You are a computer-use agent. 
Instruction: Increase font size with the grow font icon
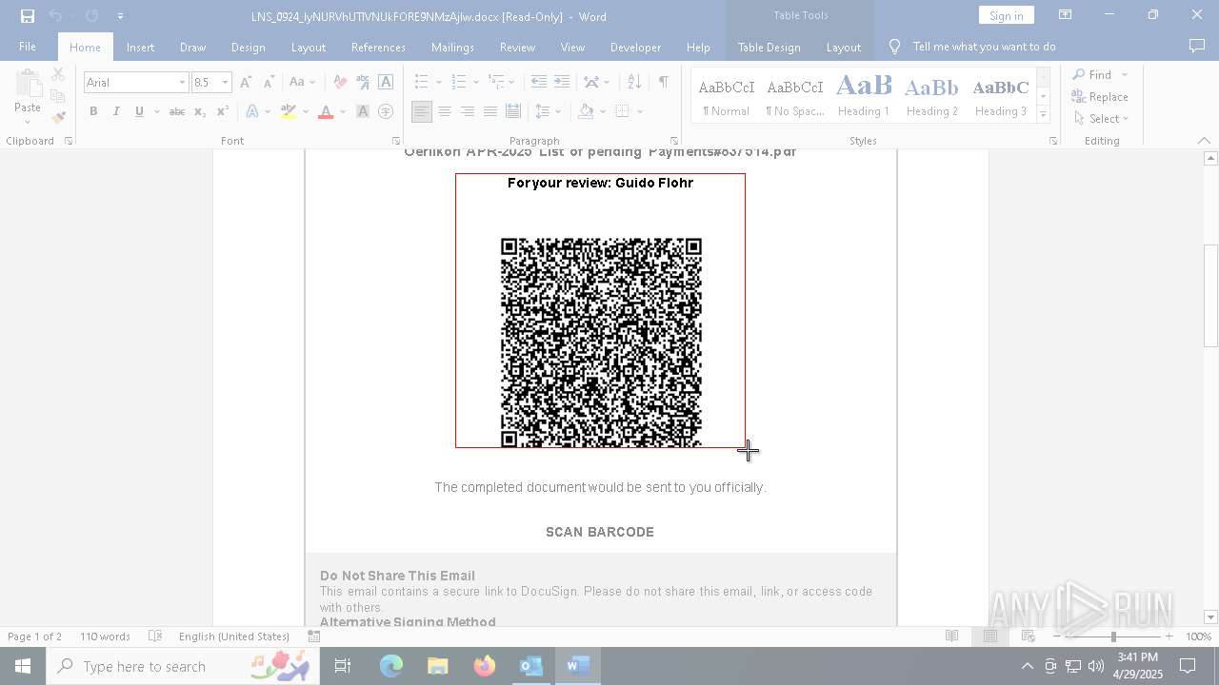tap(246, 83)
